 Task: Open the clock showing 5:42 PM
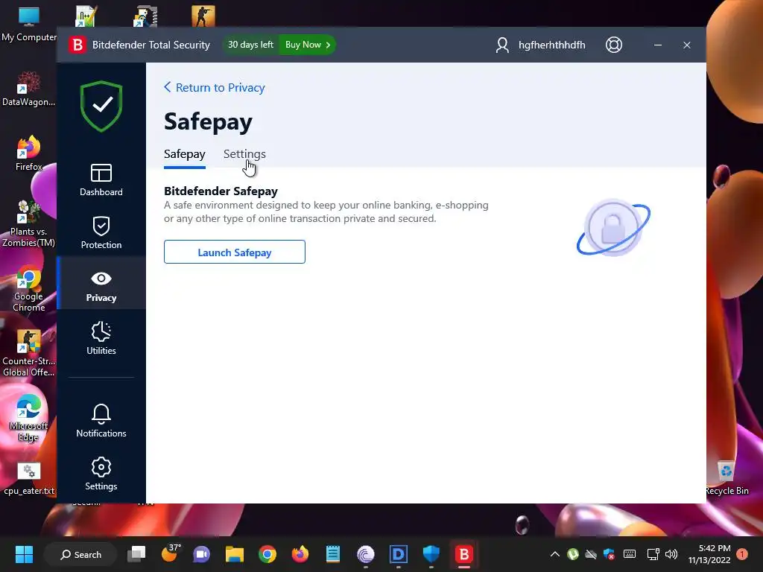coord(709,554)
